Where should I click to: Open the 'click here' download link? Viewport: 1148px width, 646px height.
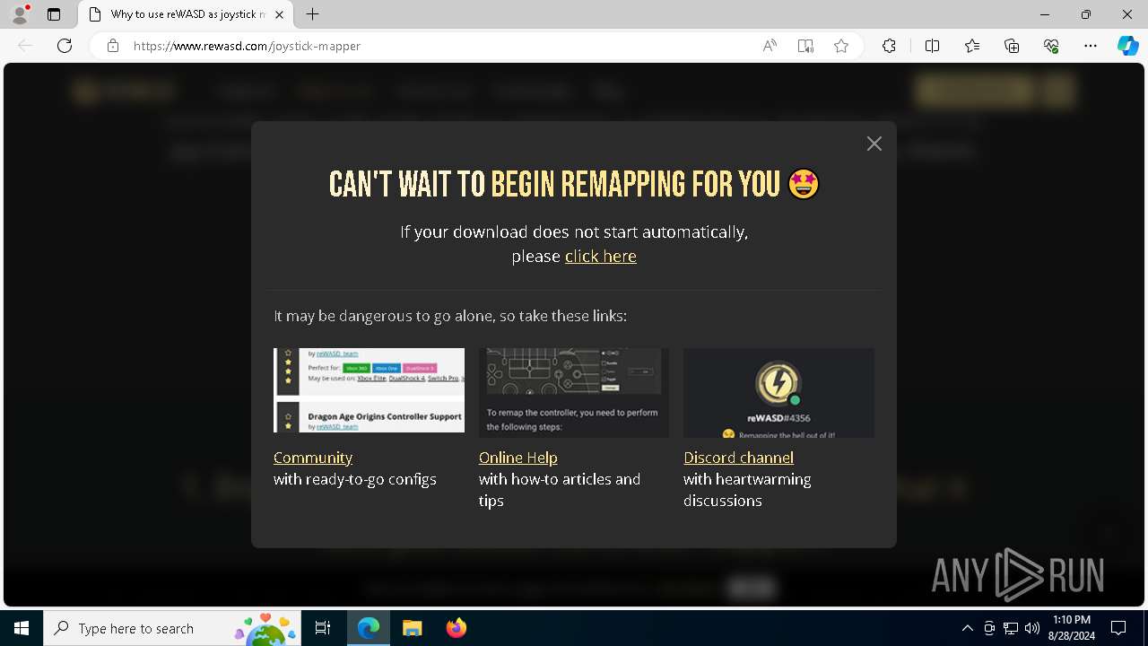pos(601,257)
